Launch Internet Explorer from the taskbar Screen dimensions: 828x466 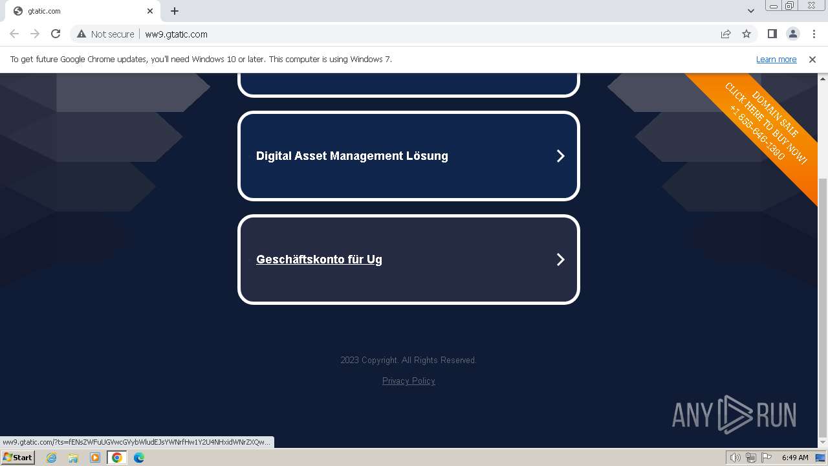[51, 458]
